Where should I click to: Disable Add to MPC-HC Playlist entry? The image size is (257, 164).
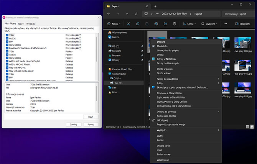tap(7, 64)
